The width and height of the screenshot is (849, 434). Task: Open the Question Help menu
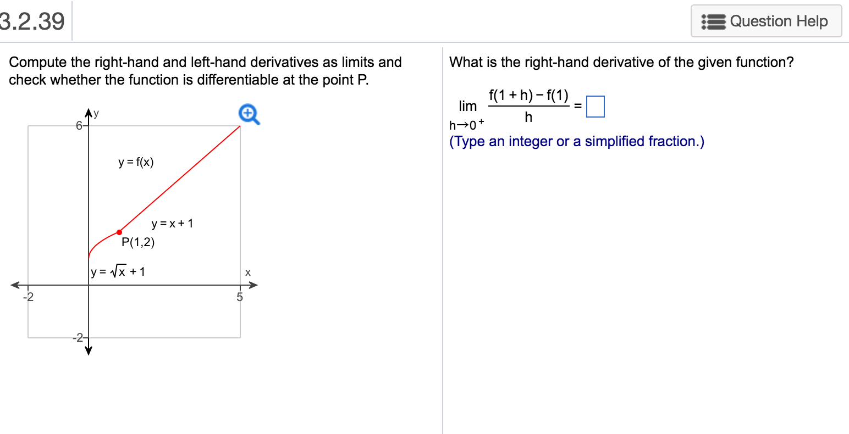[x=766, y=21]
